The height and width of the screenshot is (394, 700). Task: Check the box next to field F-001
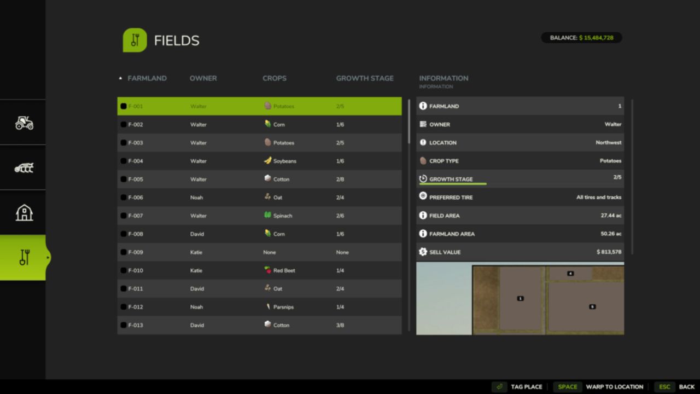coord(123,106)
